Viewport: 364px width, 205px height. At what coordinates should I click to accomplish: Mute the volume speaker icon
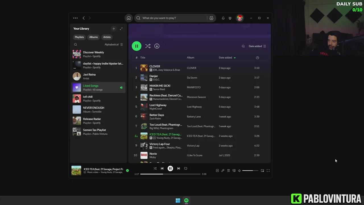coord(239,171)
